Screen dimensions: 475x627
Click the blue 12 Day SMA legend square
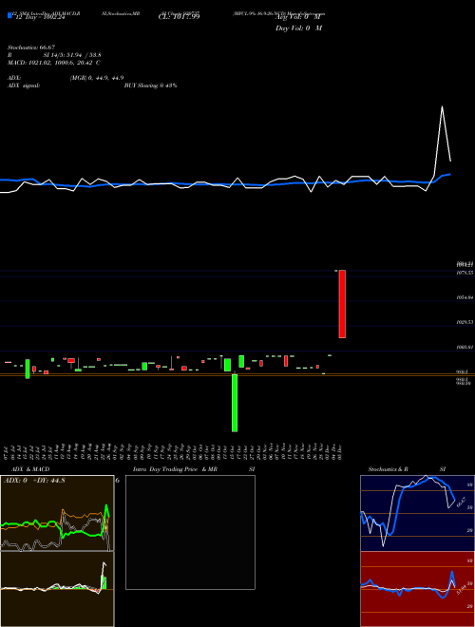click(x=9, y=16)
